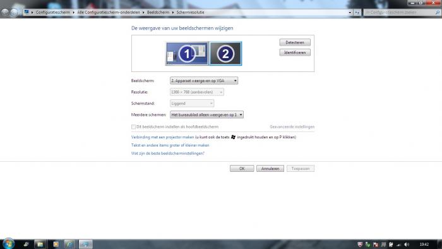This screenshot has width=442, height=249.
Task: Open 'Tekst en andere items groter of kleiner maken'
Action: tap(170, 145)
